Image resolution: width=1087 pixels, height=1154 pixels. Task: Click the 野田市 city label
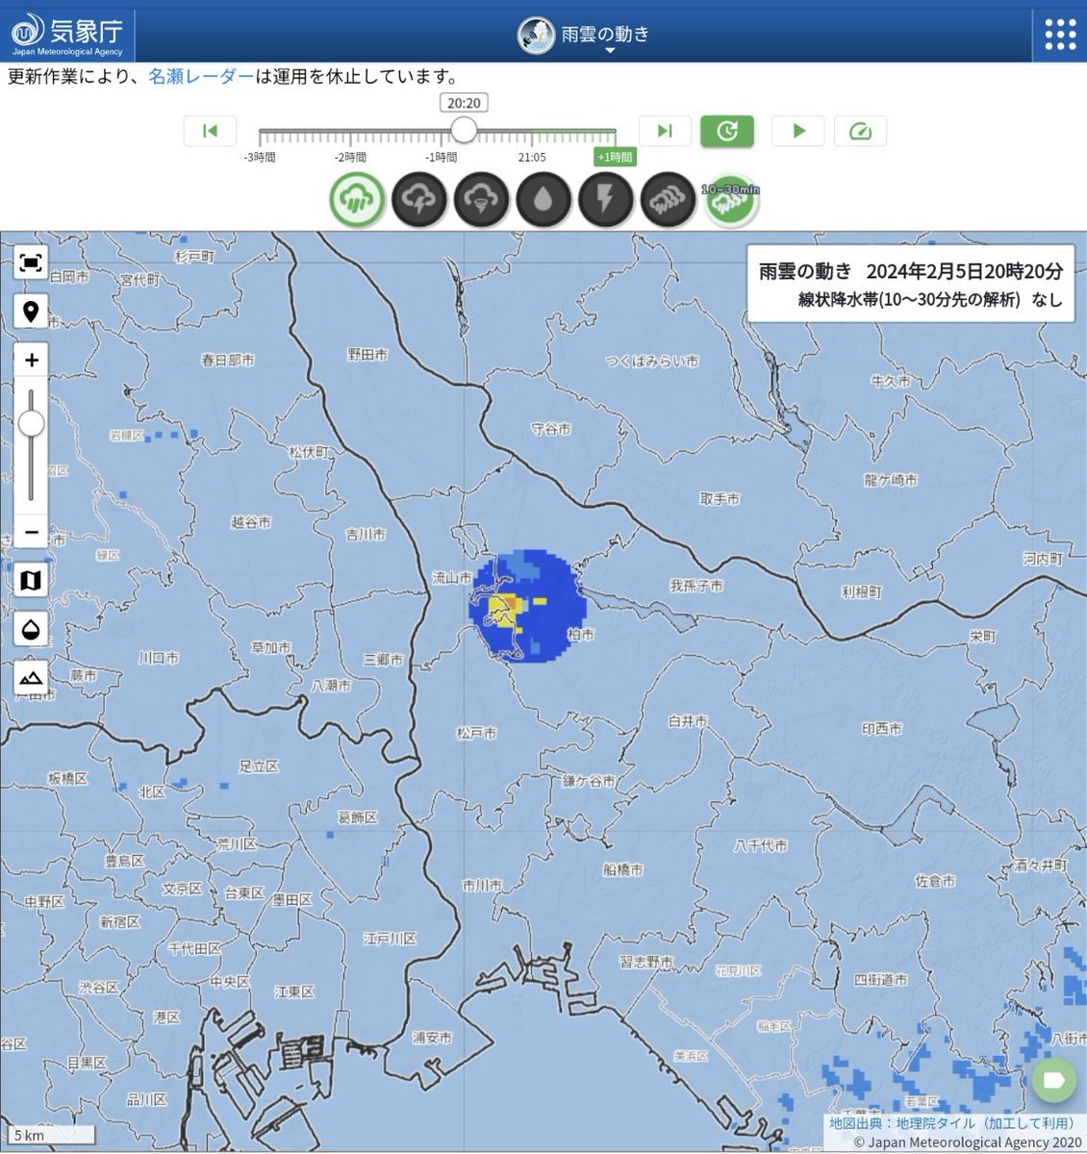tap(367, 355)
